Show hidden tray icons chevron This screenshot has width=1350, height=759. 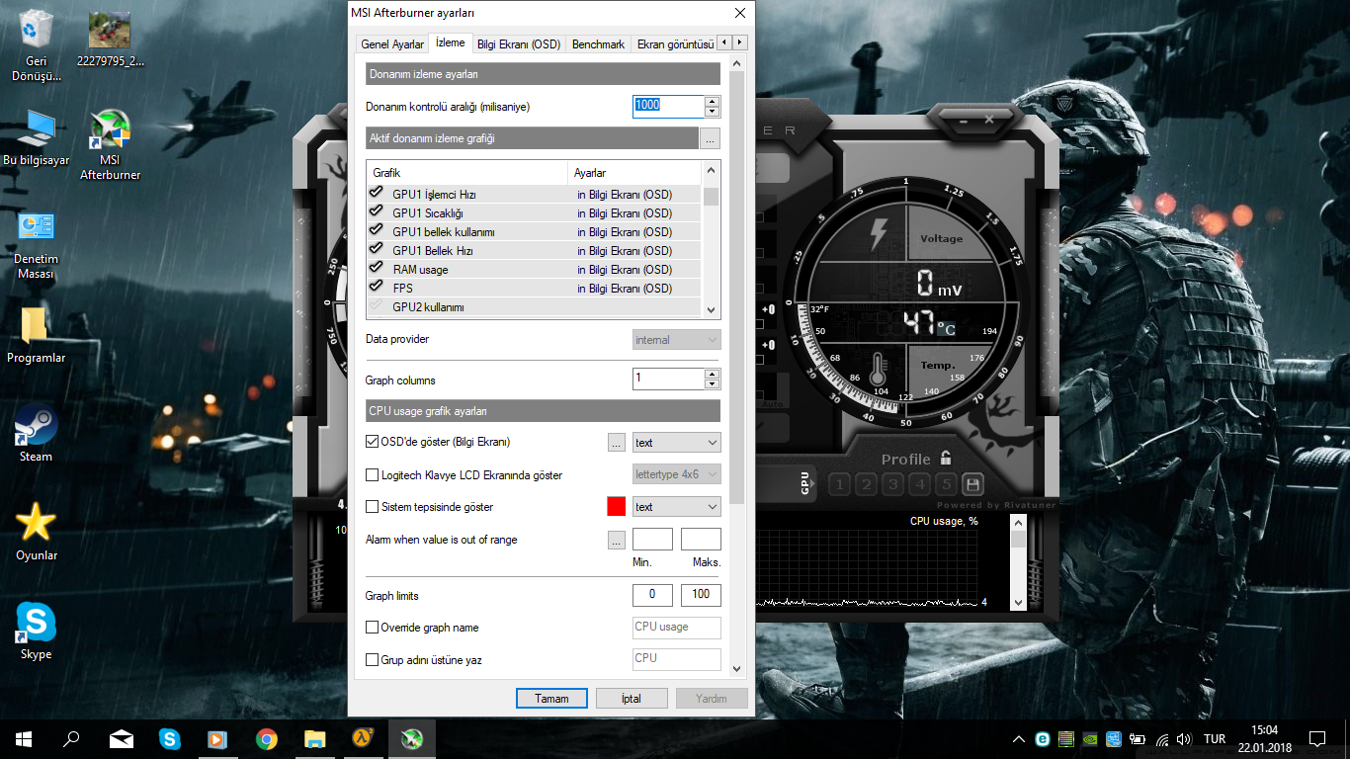[x=1019, y=739]
